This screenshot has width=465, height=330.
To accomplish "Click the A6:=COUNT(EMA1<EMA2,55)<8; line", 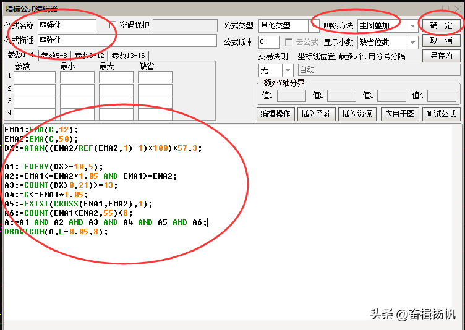I will pyautogui.click(x=69, y=213).
